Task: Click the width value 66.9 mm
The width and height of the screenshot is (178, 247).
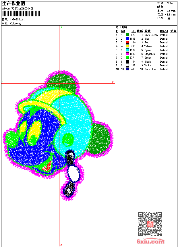Action: (x=170, y=15)
